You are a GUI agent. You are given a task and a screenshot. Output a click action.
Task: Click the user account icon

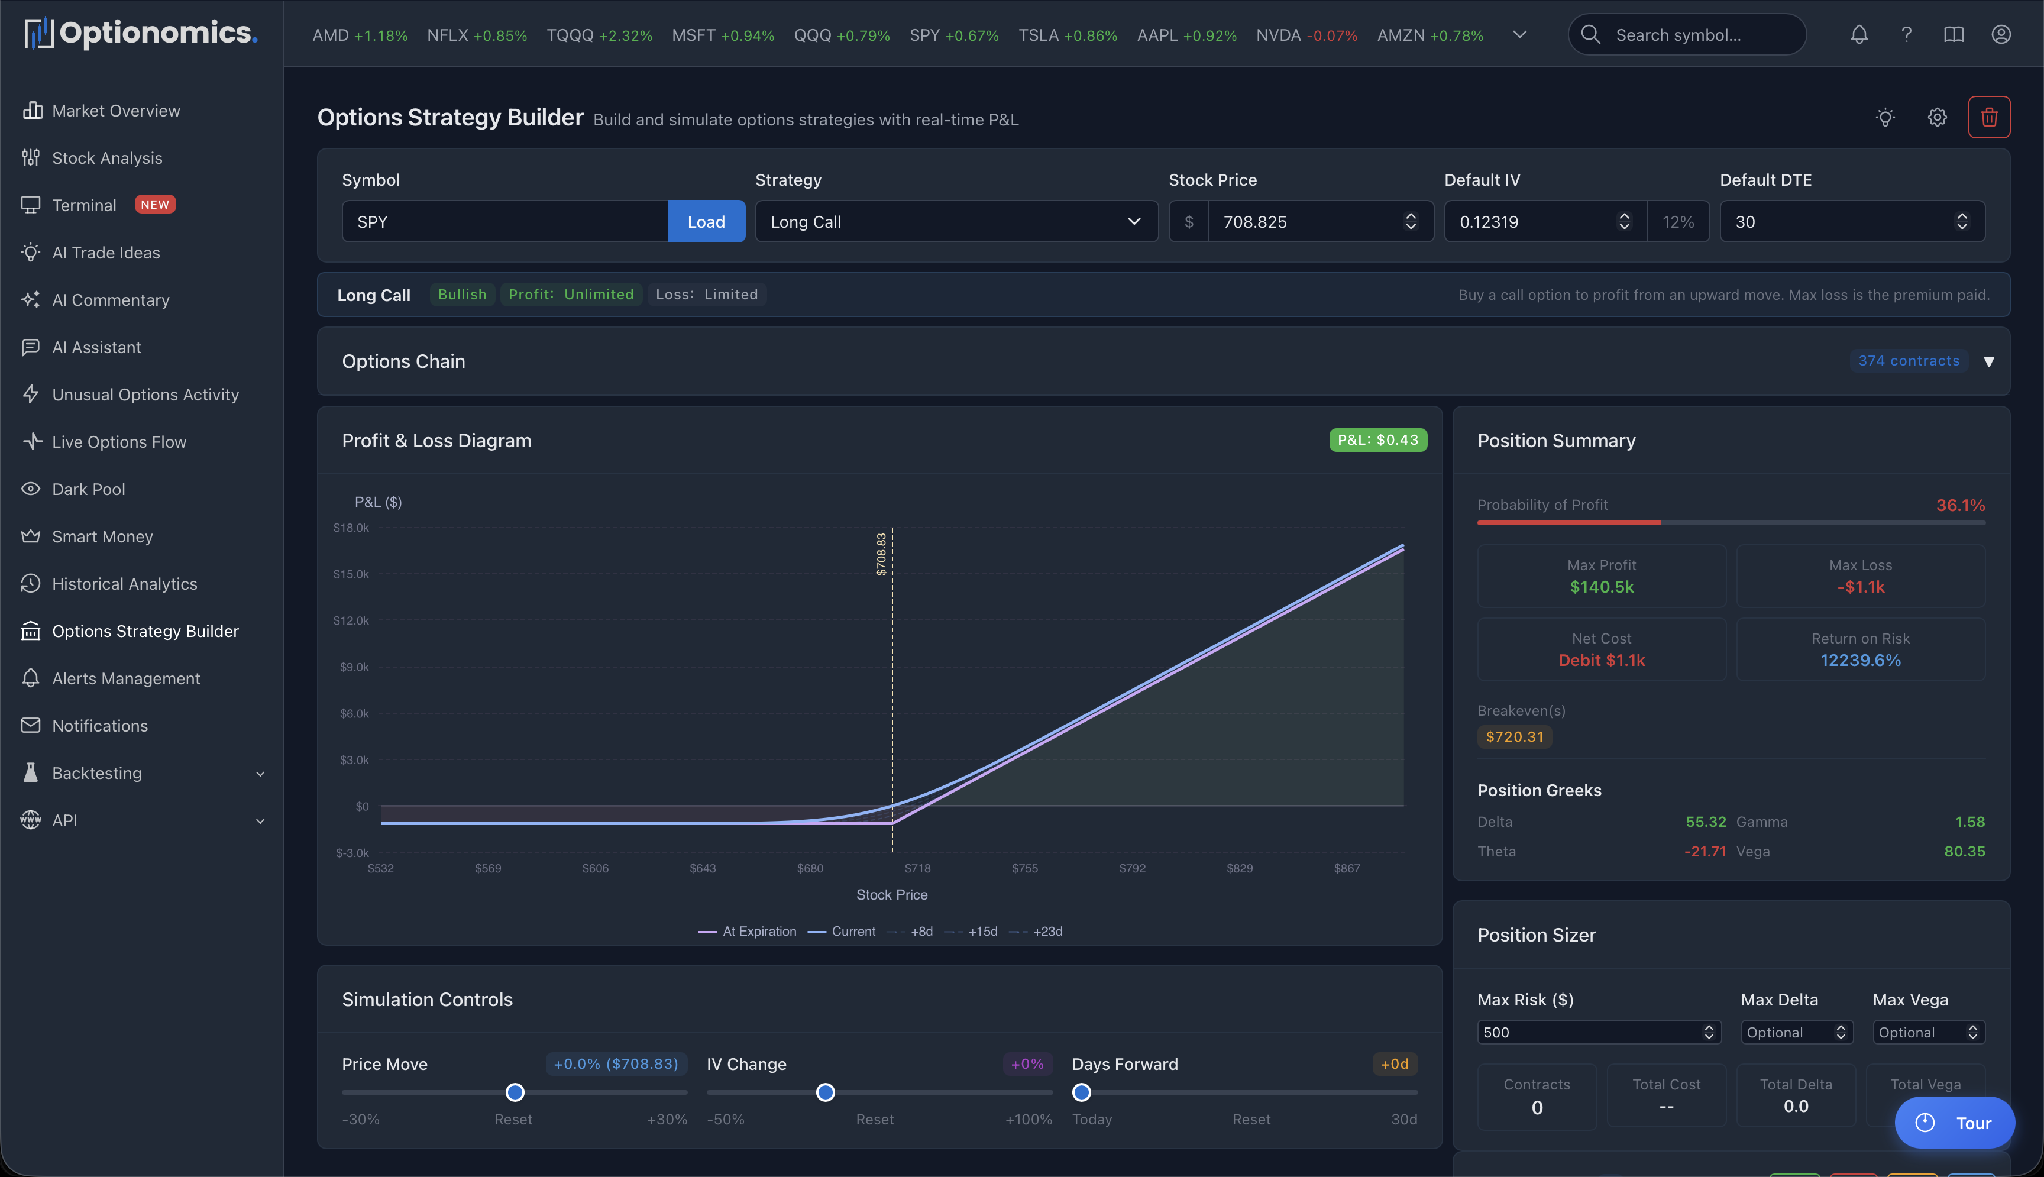[2001, 35]
